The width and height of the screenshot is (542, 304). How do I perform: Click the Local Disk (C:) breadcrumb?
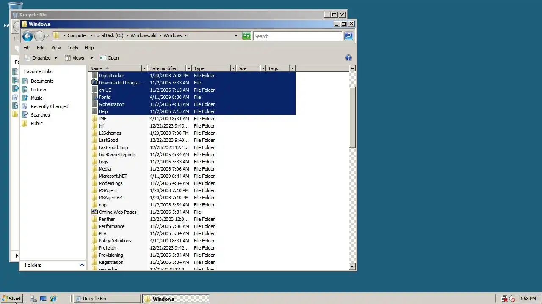(109, 35)
